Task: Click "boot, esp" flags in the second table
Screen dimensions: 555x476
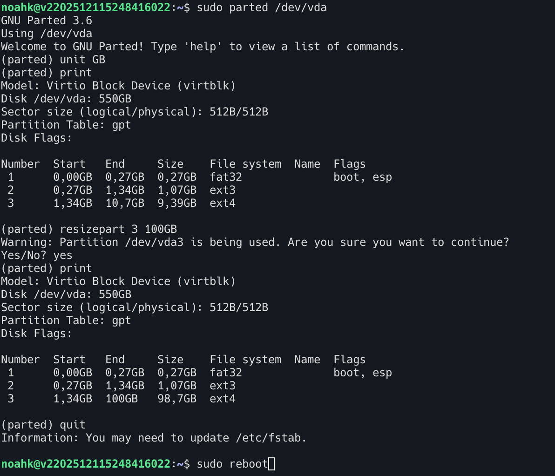Action: [x=363, y=373]
